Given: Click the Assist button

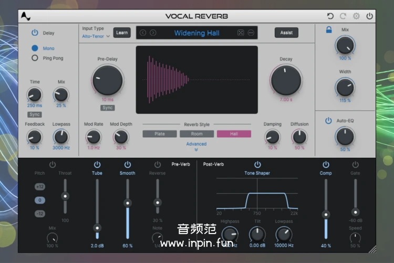Looking at the screenshot, I should point(286,33).
